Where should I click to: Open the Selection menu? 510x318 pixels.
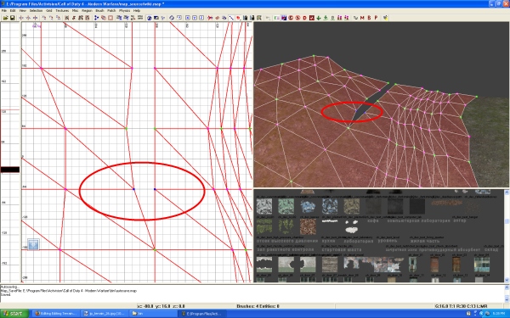36,10
